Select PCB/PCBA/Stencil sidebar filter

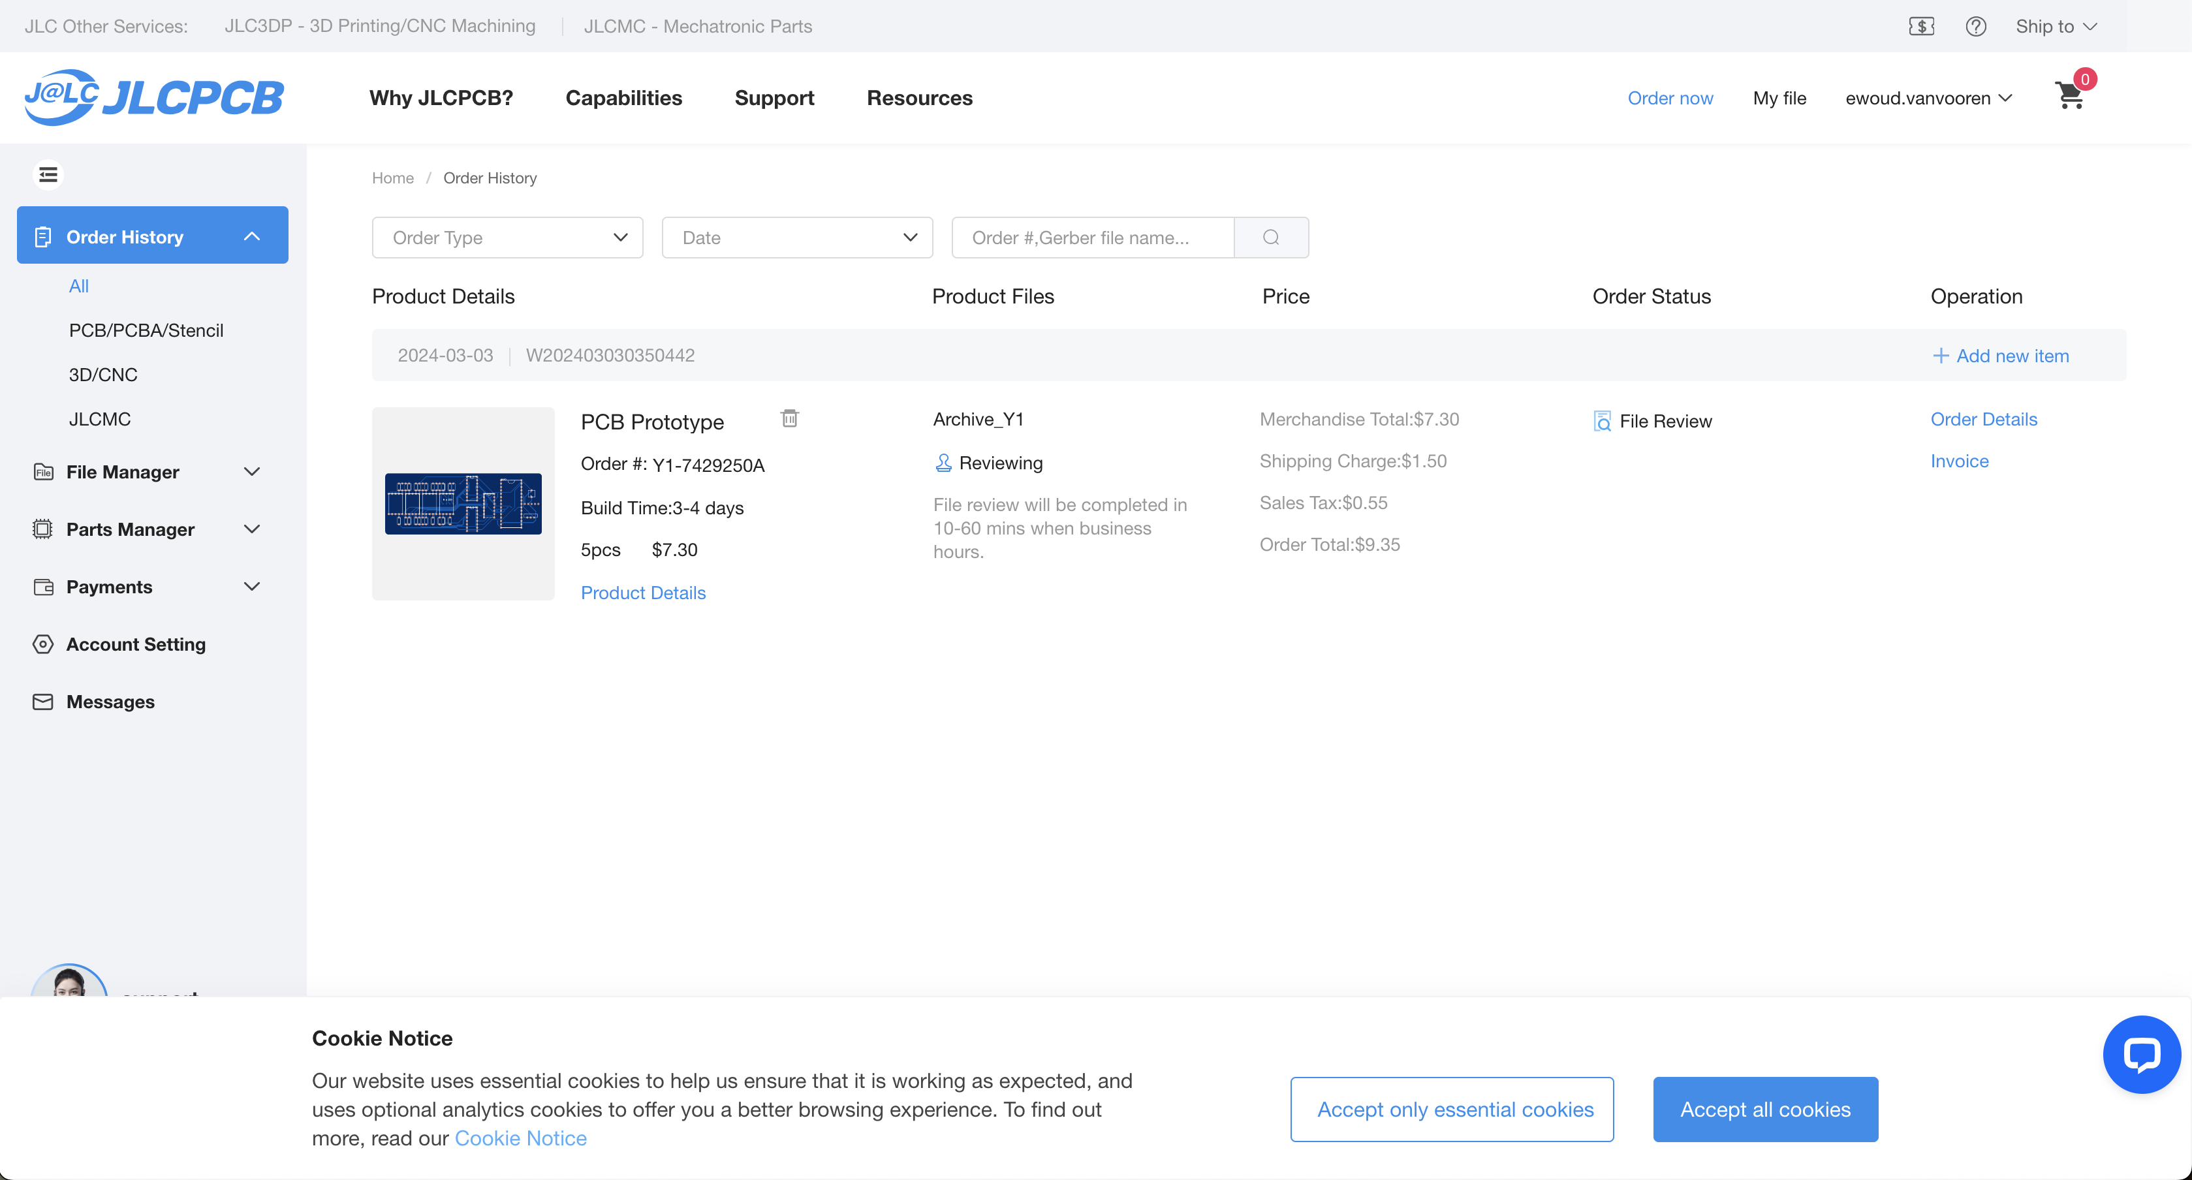tap(146, 330)
